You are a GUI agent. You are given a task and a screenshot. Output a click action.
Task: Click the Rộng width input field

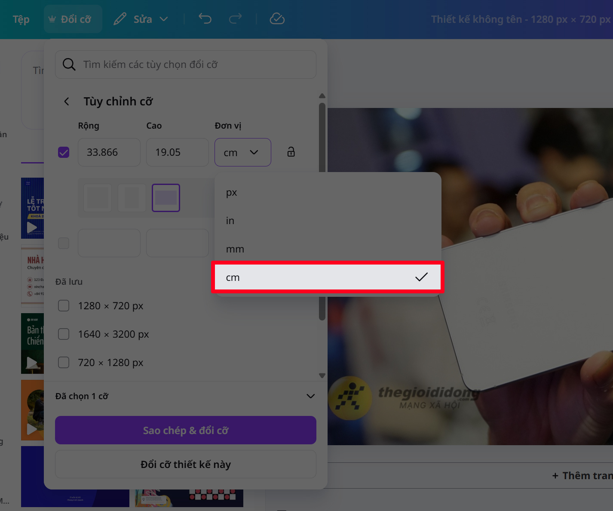(x=109, y=152)
